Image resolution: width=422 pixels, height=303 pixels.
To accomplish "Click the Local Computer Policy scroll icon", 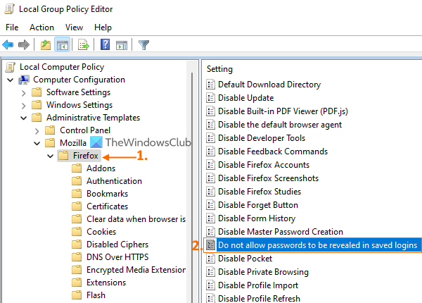I will pos(11,67).
